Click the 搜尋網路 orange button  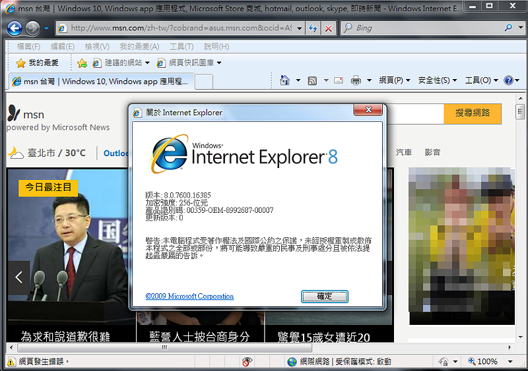pos(473,113)
